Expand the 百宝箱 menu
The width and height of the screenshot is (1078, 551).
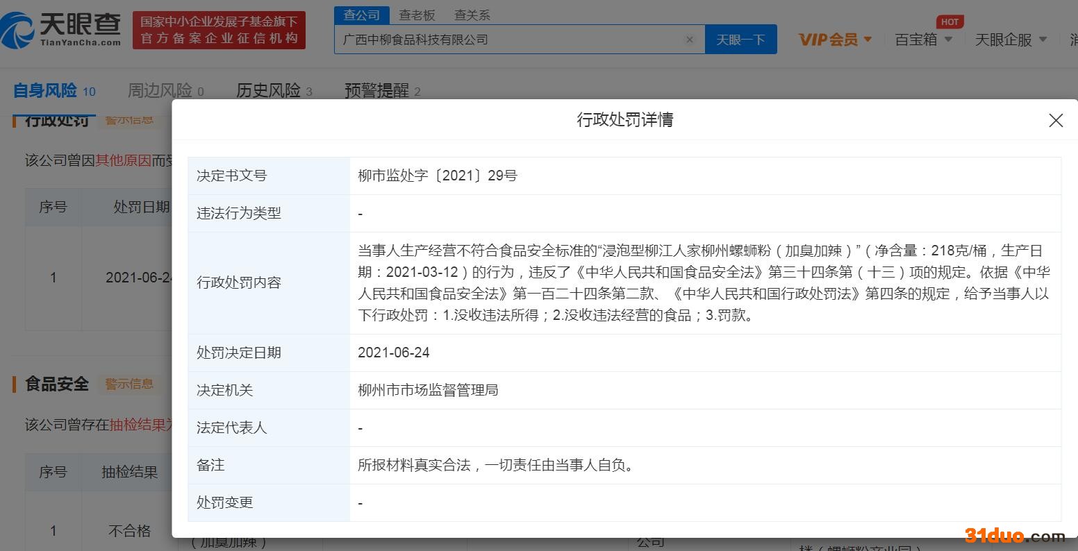pyautogui.click(x=924, y=40)
